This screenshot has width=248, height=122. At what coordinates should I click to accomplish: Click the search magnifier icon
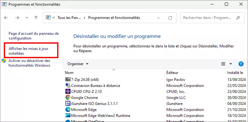point(238,18)
